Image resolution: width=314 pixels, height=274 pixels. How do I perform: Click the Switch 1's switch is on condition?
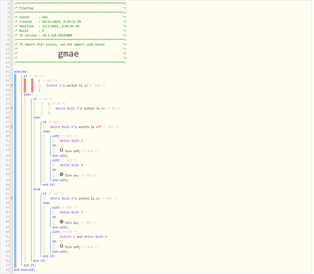pos(67,85)
